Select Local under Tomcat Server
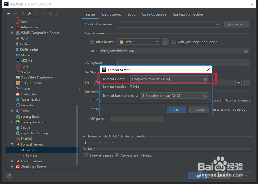Viewport: 258px width, 184px height. [x=29, y=150]
